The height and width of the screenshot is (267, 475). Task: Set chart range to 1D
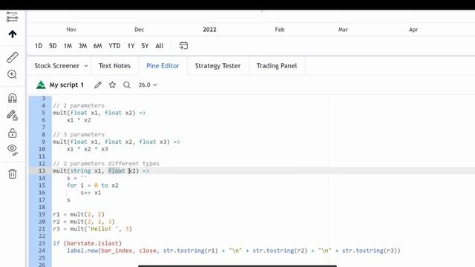[39, 46]
